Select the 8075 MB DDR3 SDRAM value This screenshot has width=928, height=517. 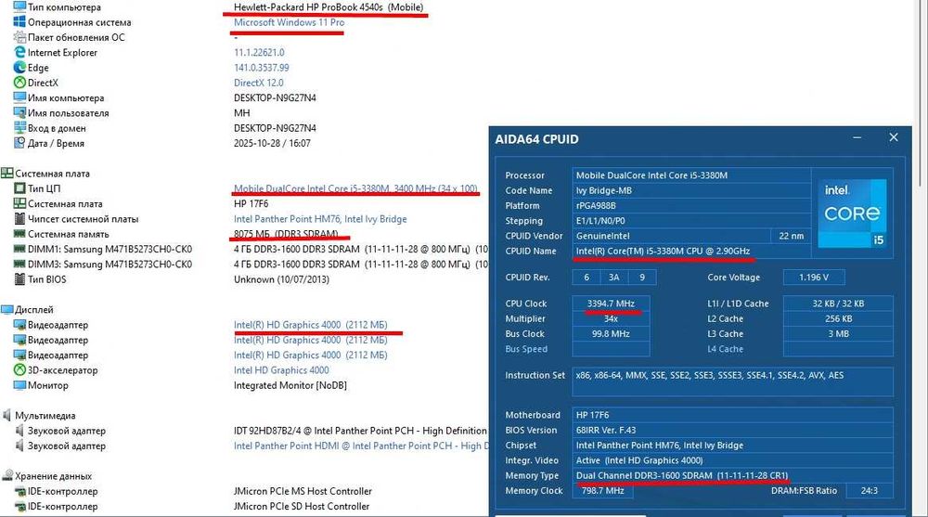(287, 234)
